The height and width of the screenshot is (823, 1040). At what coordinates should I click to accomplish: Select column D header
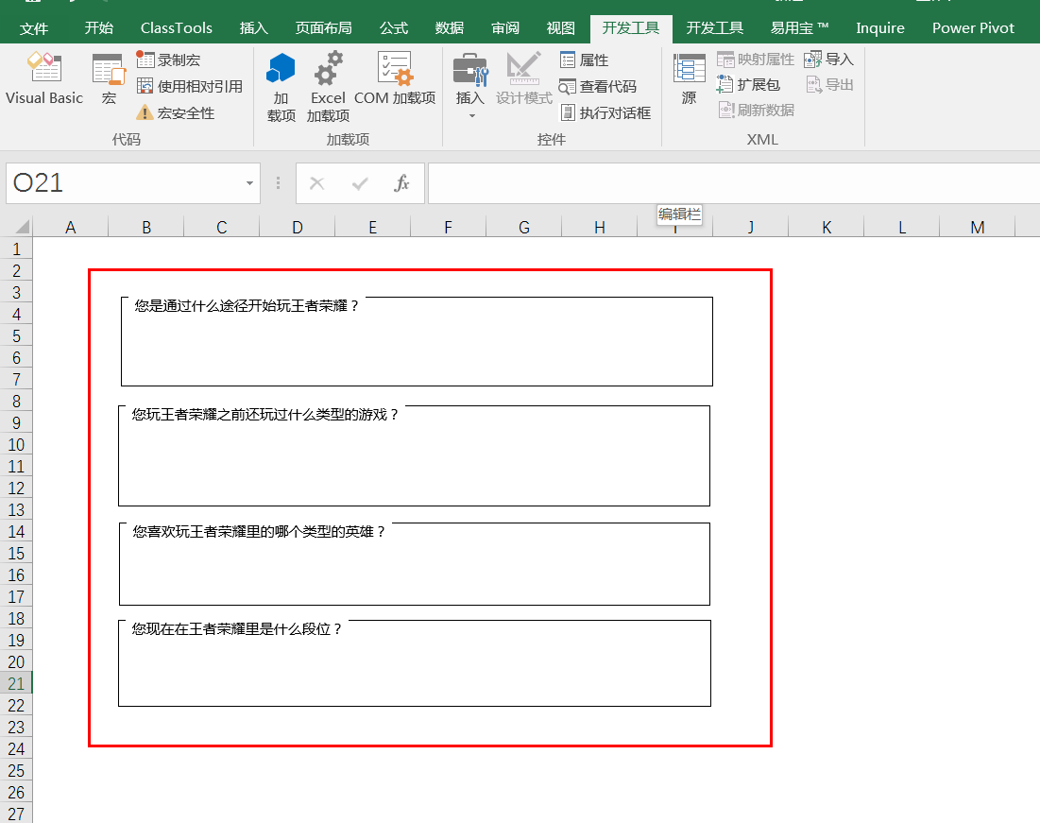[298, 228]
